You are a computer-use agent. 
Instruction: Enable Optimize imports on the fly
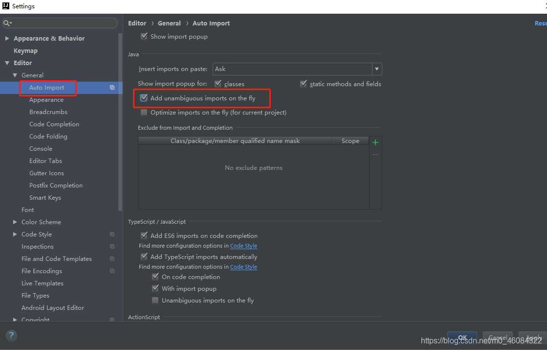[144, 112]
